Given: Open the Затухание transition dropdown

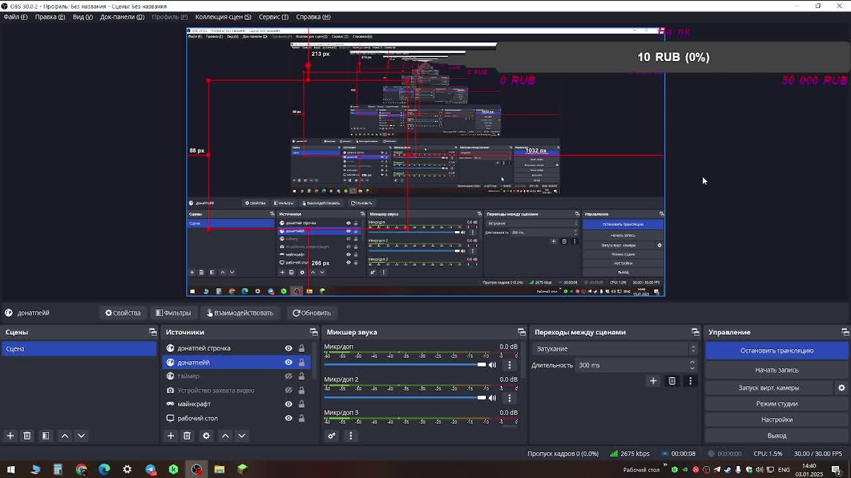Looking at the screenshot, I should [x=614, y=349].
